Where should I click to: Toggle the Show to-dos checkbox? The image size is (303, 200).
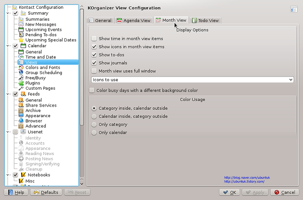94,55
